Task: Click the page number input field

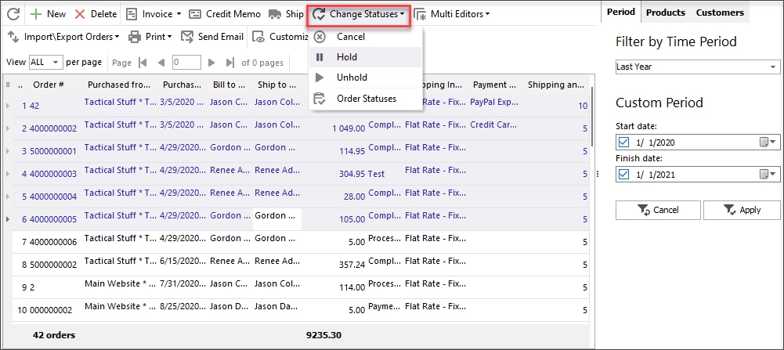Action: [186, 63]
